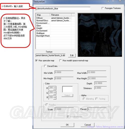Click the Map column header
This screenshot has height=129, width=125.
[43, 15]
